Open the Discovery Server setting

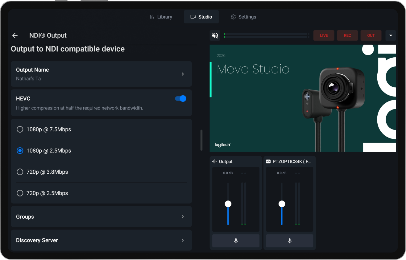coord(101,240)
